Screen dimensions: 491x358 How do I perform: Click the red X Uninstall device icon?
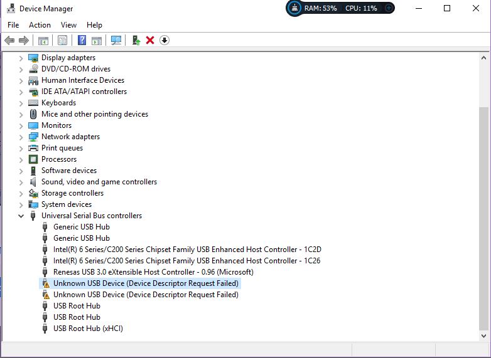click(150, 40)
